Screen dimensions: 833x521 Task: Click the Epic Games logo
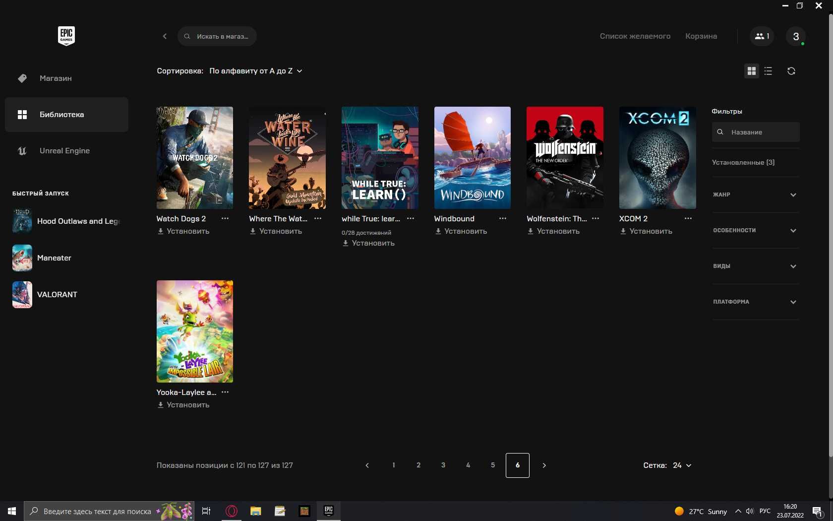coord(66,36)
